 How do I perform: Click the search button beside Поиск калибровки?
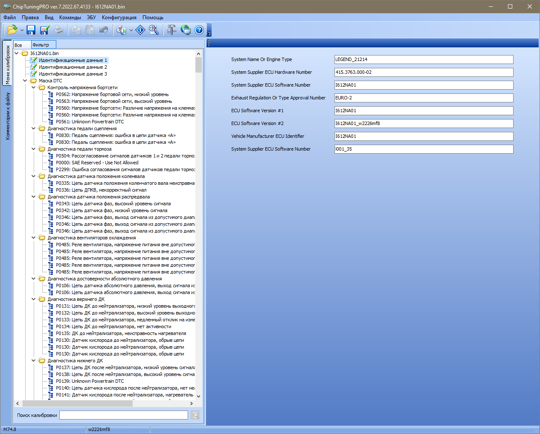coord(195,415)
